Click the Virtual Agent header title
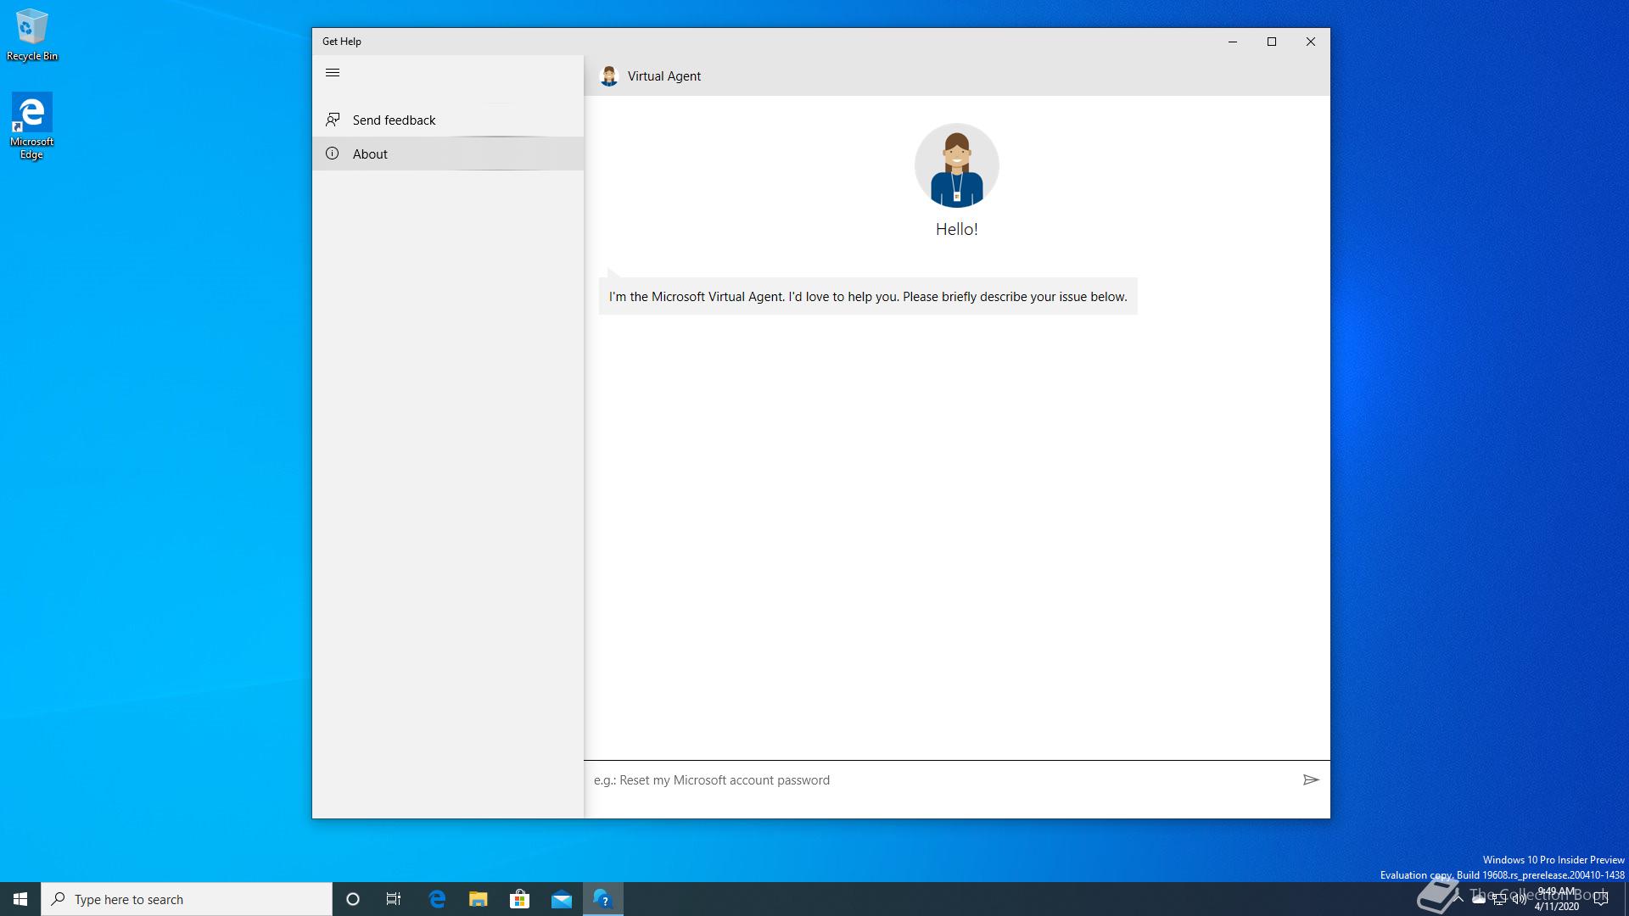 coord(664,76)
